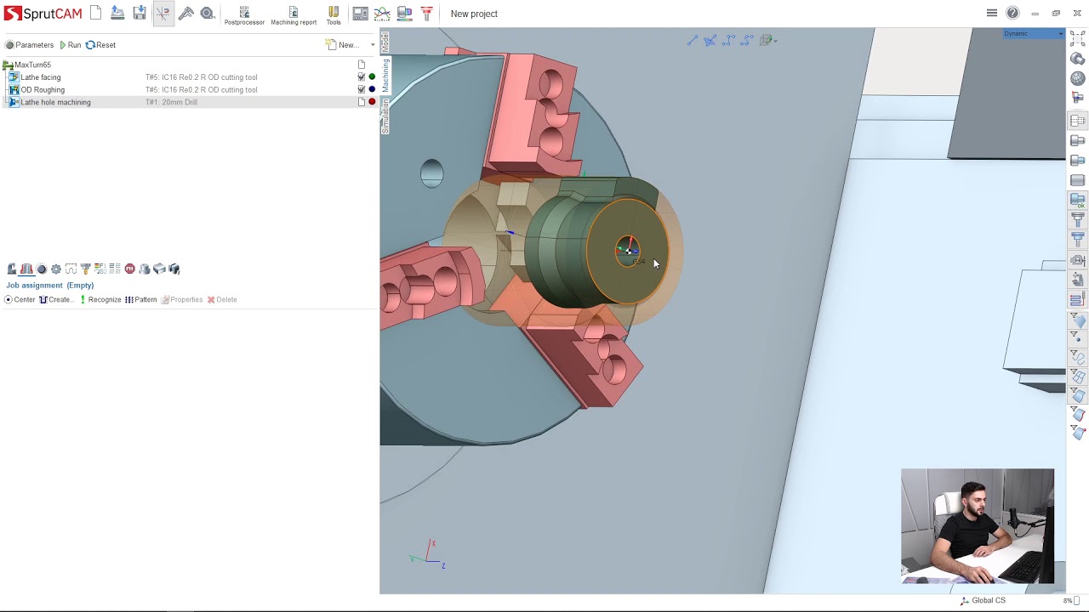Switch to the Simulation tab
Viewport: 1089px width, 612px height.
pos(385,116)
